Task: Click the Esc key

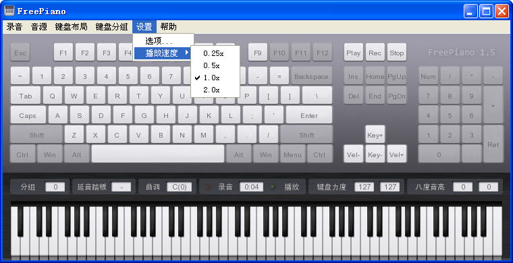Action: (x=20, y=53)
